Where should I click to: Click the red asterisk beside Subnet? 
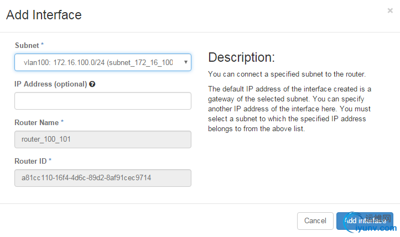click(x=42, y=44)
